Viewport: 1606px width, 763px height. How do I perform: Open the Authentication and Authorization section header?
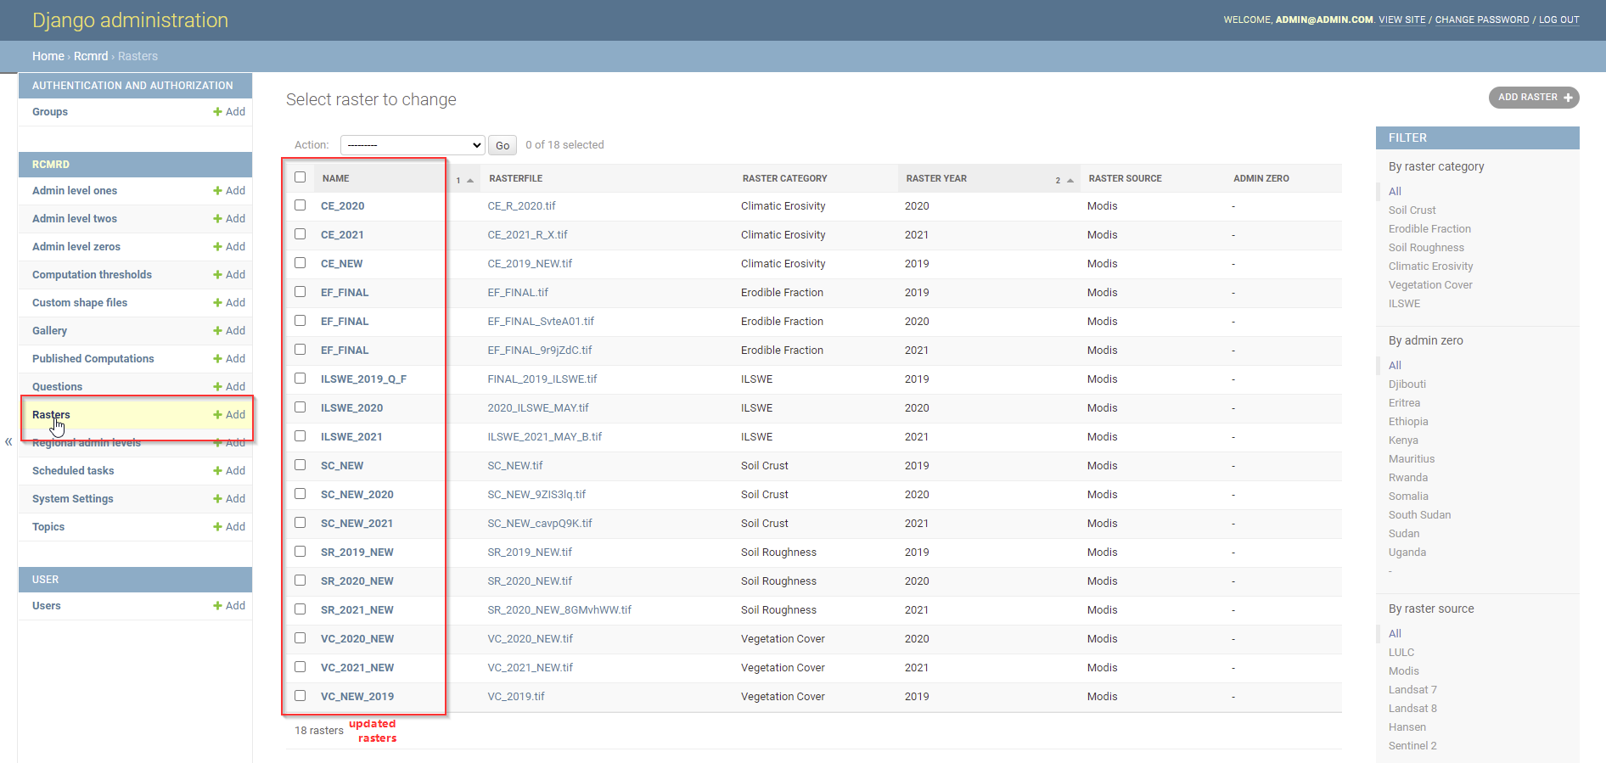coord(132,86)
